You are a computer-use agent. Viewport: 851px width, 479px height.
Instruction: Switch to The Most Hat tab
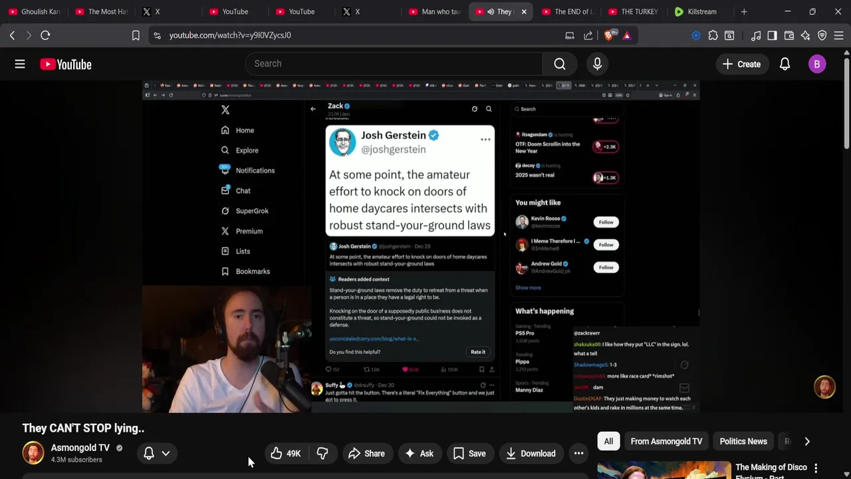click(x=101, y=11)
